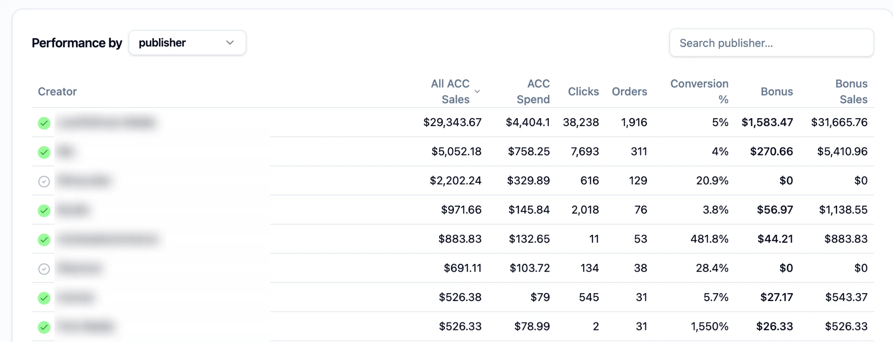Select the $1,138.55 bonus sales value
The height and width of the screenshot is (342, 893).
click(x=843, y=210)
